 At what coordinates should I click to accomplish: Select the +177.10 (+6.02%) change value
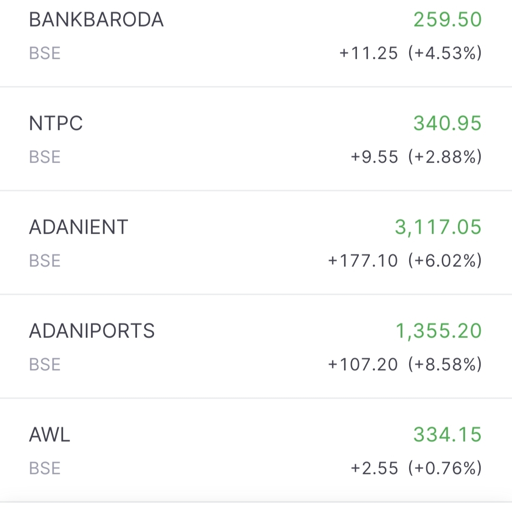click(x=404, y=261)
